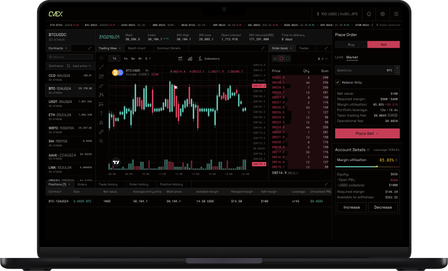Screen dimensions: 448x271
Task: Open the Trade history tab
Action: (108, 185)
